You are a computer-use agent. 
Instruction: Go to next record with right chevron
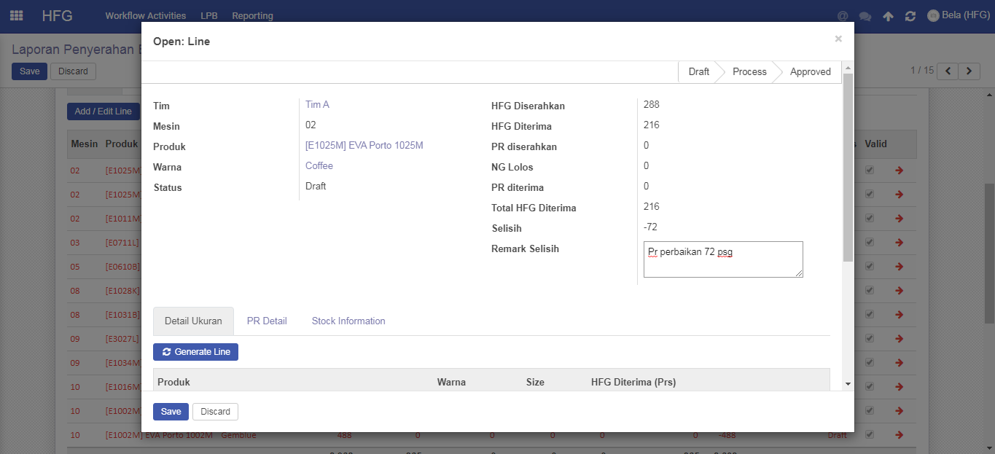tap(969, 71)
